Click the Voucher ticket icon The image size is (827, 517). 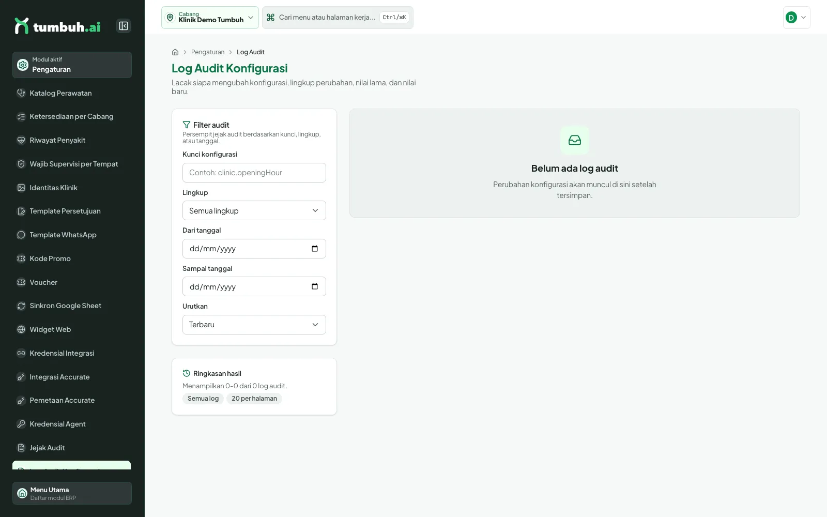[21, 282]
